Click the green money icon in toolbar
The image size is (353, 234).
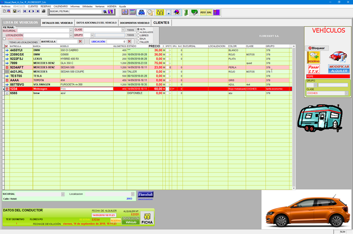[194, 12]
